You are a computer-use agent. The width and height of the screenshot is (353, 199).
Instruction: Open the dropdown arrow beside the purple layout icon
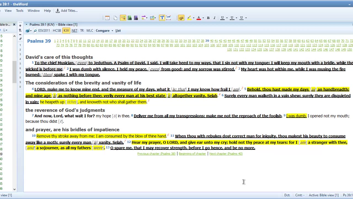click(147, 18)
